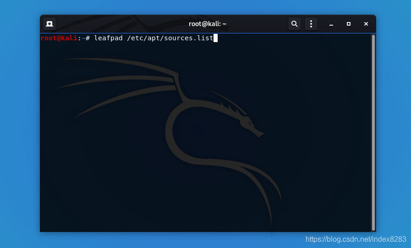Open the three-dot terminal menu
Viewport: 411px width, 248px height.
tap(311, 24)
